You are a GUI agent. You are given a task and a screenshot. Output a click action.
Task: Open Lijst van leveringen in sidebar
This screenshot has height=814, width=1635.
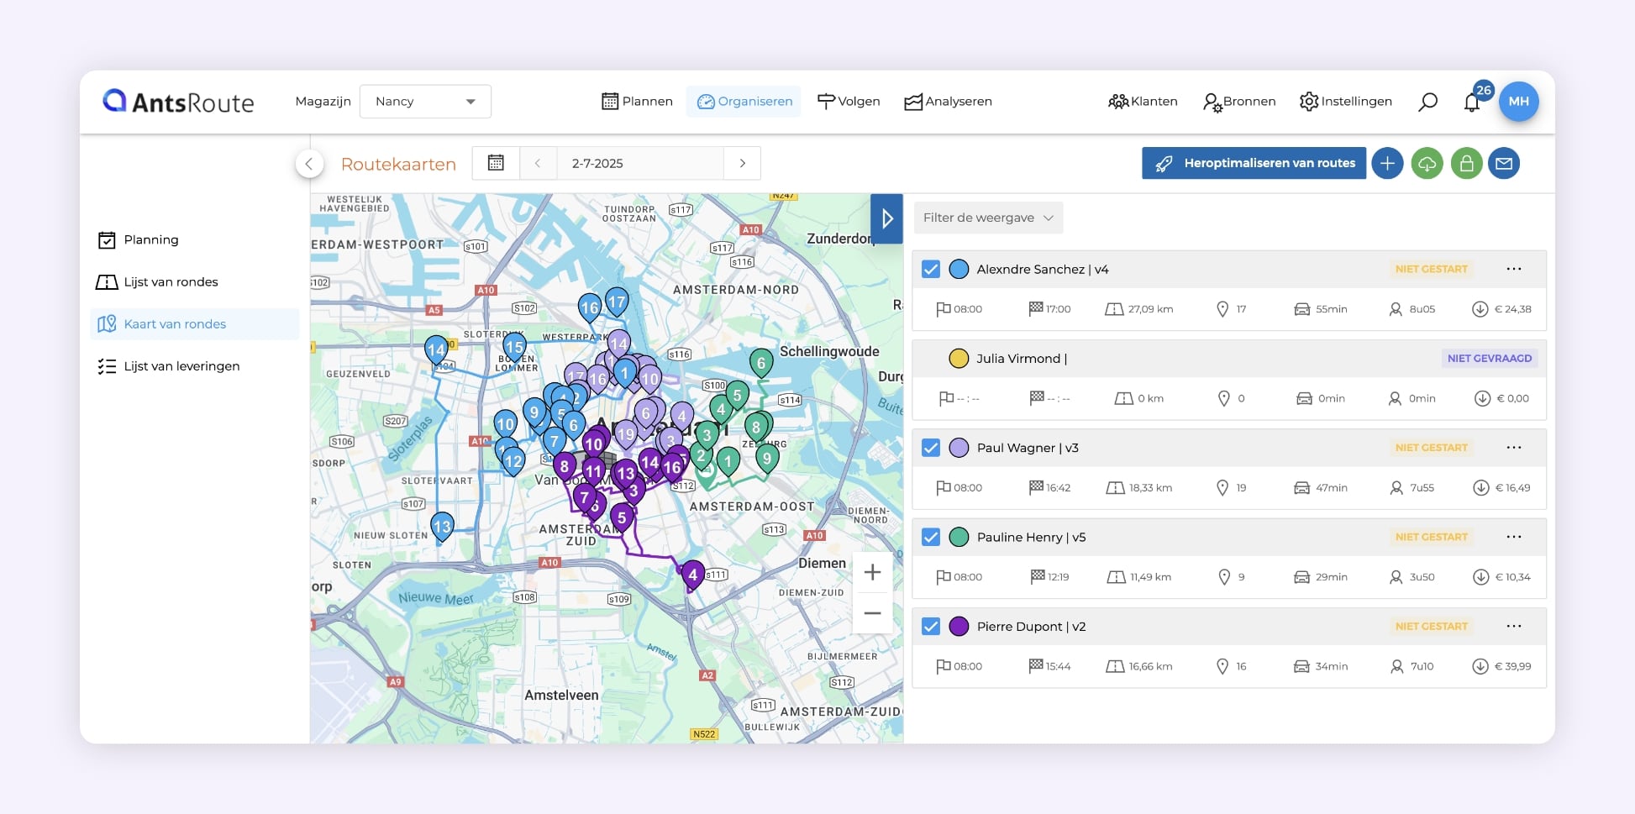(181, 366)
